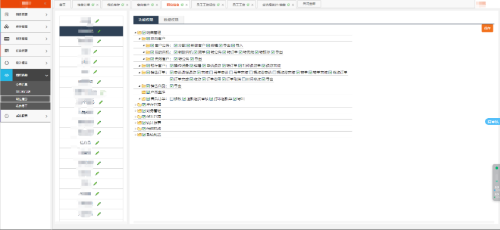Close the 业绩统计-销售 tab with its x
Viewport: 500px width, 230px height.
coord(293,5)
